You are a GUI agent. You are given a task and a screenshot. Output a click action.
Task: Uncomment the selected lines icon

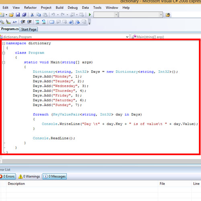44,22
